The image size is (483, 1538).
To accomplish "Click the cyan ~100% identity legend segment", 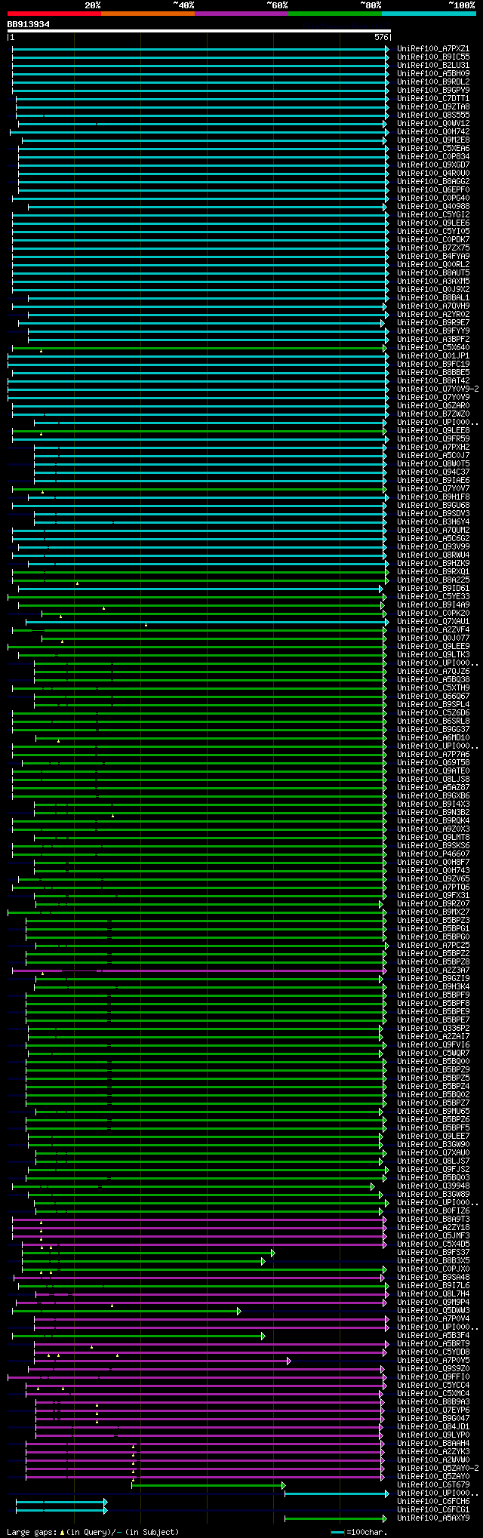I will (429, 14).
